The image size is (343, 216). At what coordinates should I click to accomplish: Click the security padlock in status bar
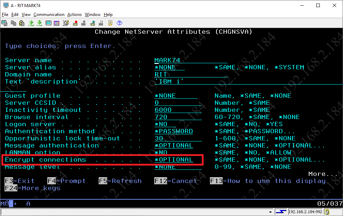point(327,212)
